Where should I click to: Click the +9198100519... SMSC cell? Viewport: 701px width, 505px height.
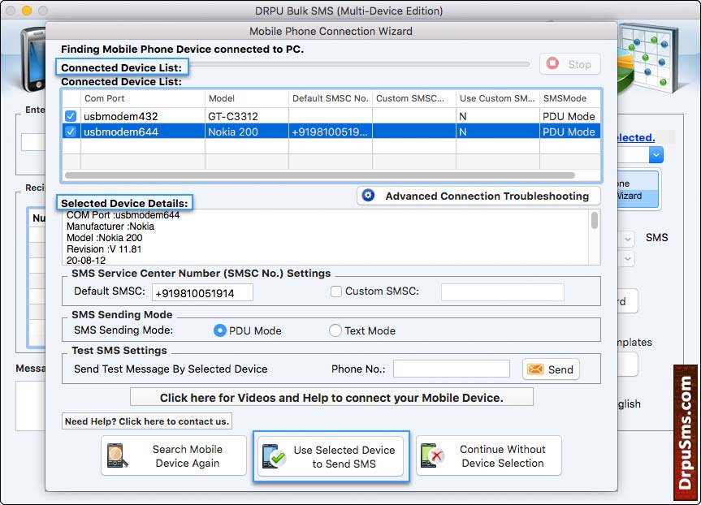[x=331, y=132]
